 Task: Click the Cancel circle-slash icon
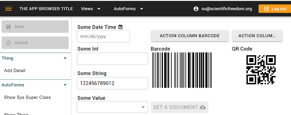(8, 43)
